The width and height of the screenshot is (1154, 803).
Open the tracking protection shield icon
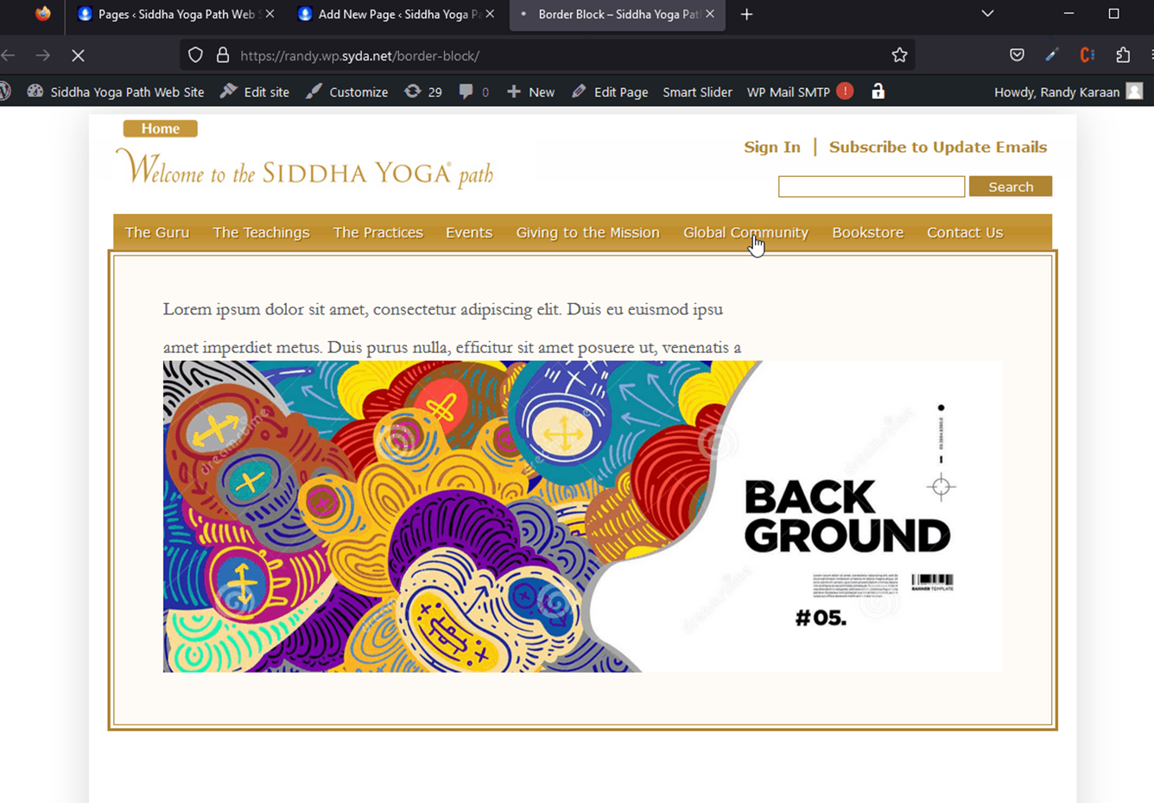[x=195, y=55]
